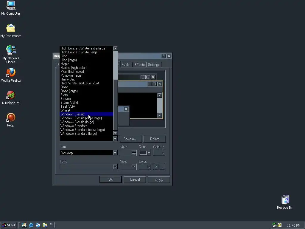Select the highlighted Windows Classic scheme
This screenshot has width=305, height=229.
coord(86,114)
